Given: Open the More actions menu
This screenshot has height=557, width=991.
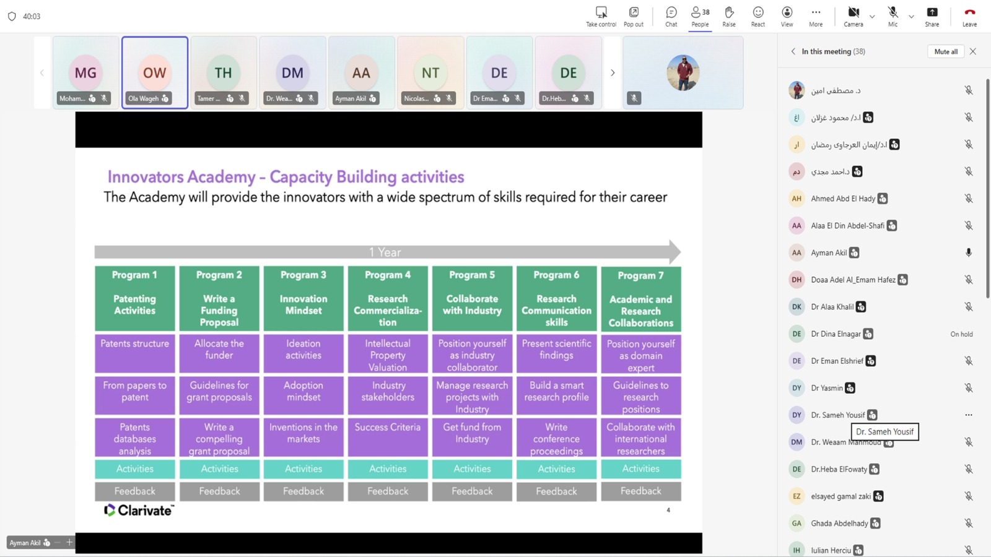Looking at the screenshot, I should pyautogui.click(x=816, y=12).
